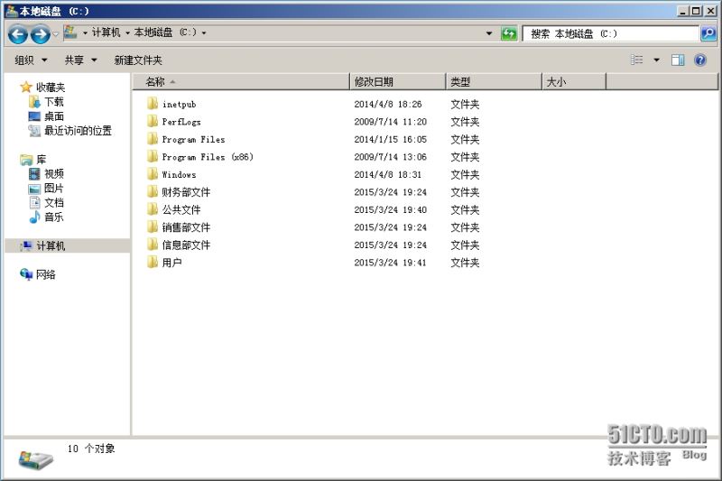722x481 pixels.
Task: Click the search magnifier icon
Action: click(x=708, y=33)
